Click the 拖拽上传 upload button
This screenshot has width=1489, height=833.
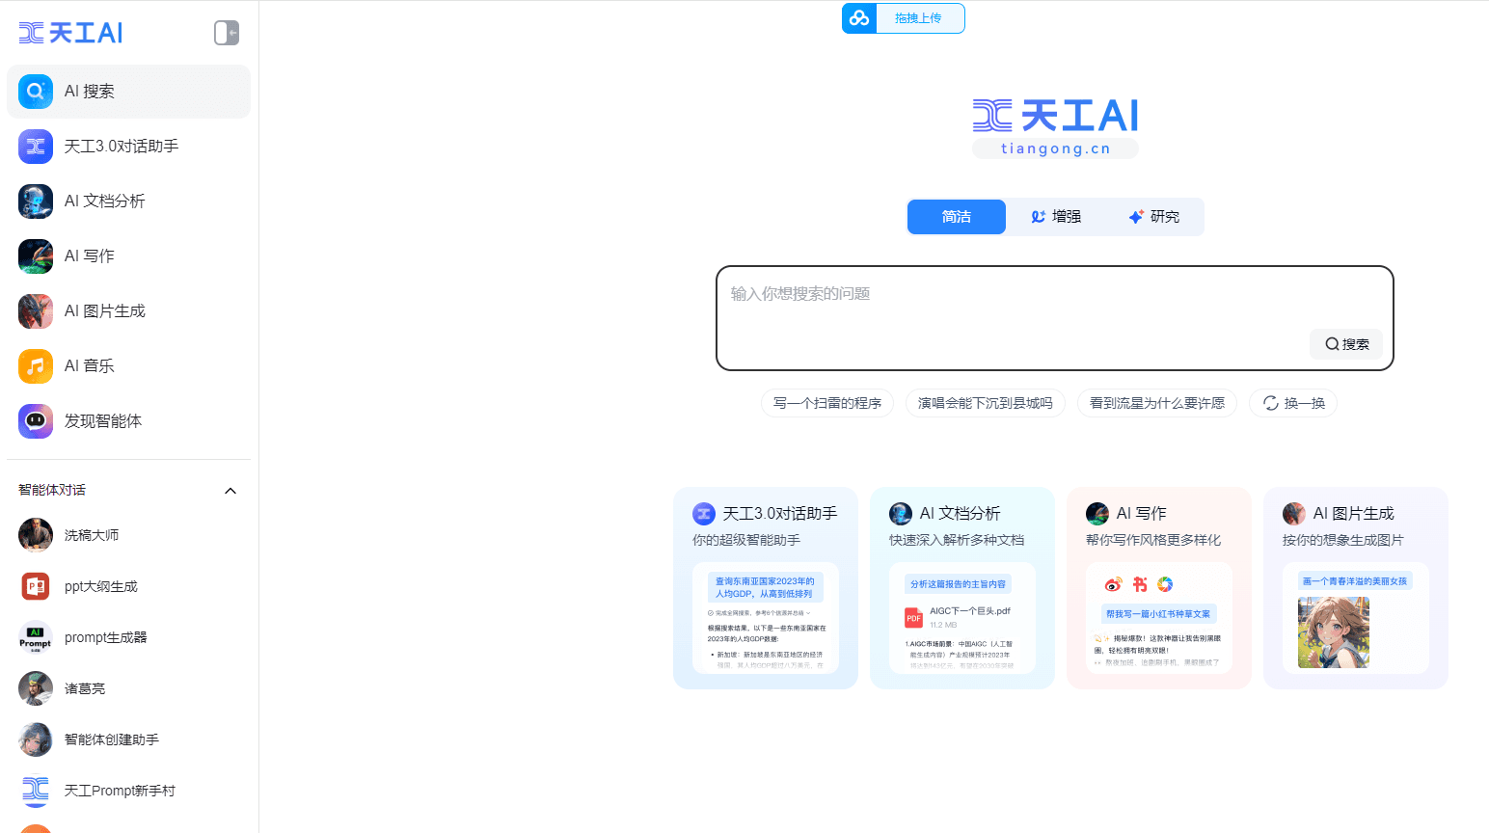[x=904, y=18]
